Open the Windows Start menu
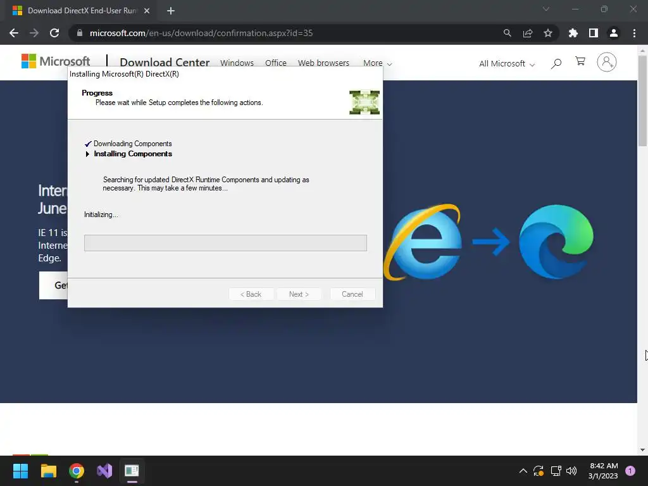The width and height of the screenshot is (648, 486). [20, 471]
